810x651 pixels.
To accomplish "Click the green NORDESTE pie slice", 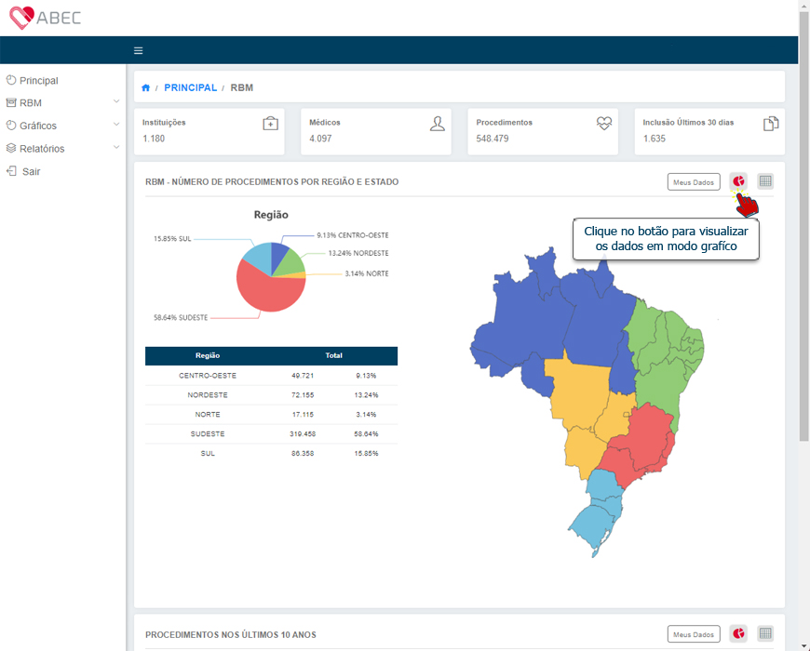I will click(x=290, y=262).
